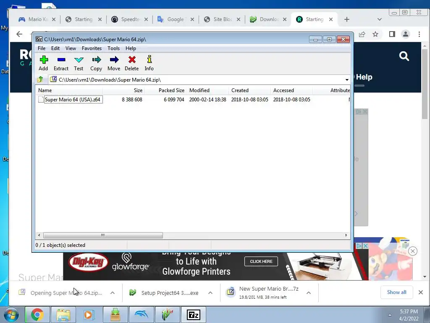
Task: Click CLICK HERE on the Glowforge ad
Action: [x=261, y=261]
